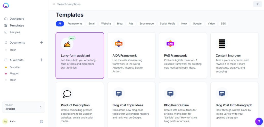Expand the Personal project dropdown
The image size is (264, 127).
point(23,107)
